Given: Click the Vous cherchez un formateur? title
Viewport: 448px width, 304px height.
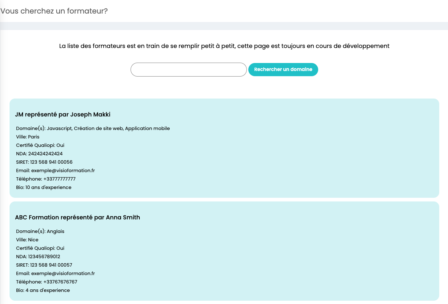Looking at the screenshot, I should pos(54,11).
